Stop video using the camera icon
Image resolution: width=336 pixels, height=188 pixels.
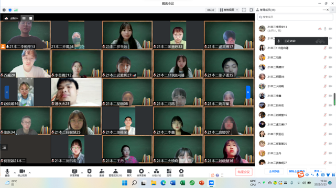point(22,172)
